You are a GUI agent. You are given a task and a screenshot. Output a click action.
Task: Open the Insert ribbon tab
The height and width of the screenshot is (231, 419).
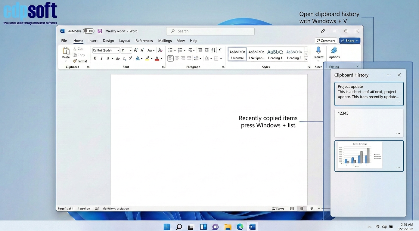coord(93,41)
